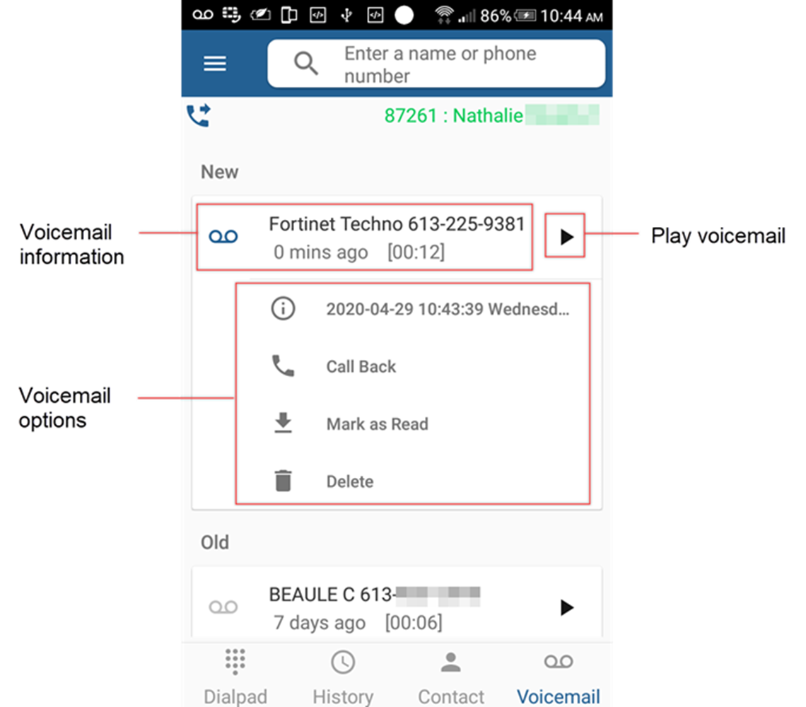Open the hamburger navigation menu
The width and height of the screenshot is (806, 707).
tap(215, 63)
